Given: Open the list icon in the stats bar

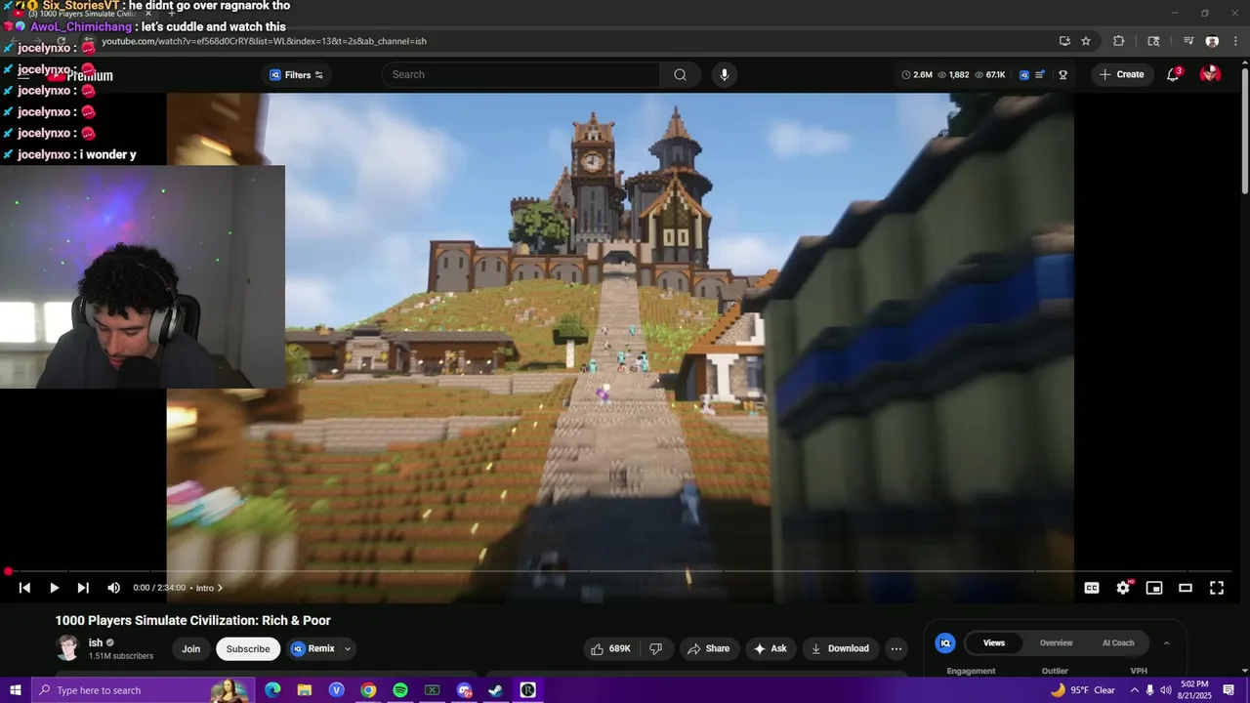Looking at the screenshot, I should click(1040, 75).
